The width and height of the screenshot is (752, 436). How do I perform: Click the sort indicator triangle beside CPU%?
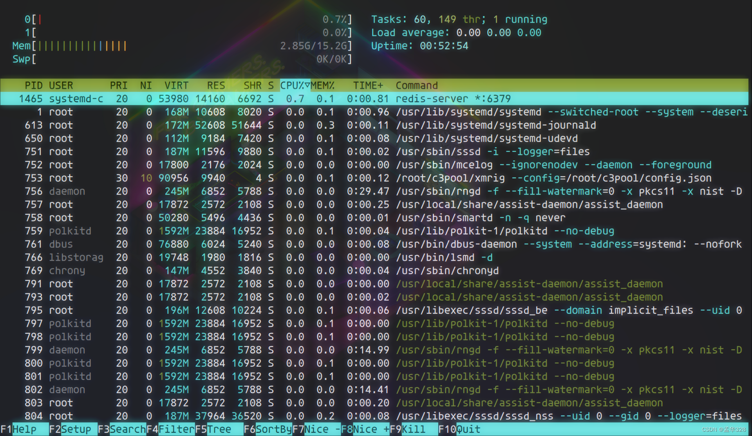click(308, 85)
